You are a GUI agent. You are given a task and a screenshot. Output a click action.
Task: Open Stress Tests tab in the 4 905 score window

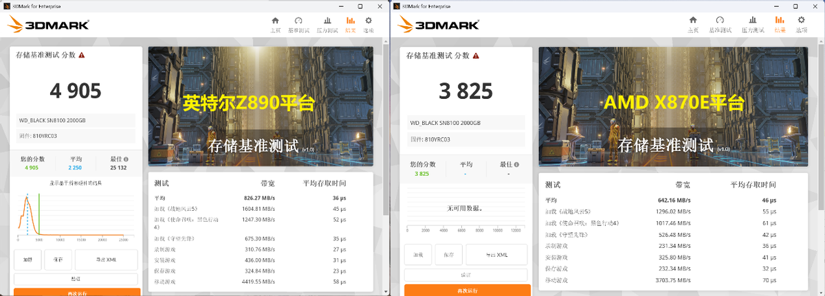pos(327,25)
